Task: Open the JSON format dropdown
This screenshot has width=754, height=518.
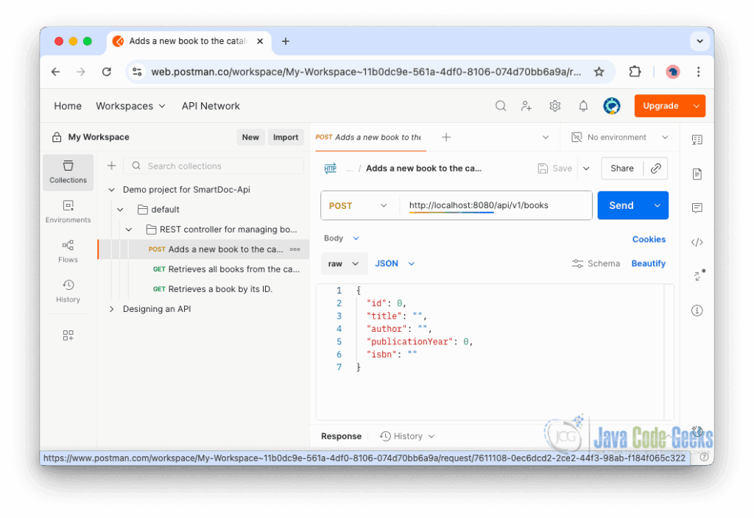Action: pyautogui.click(x=395, y=264)
